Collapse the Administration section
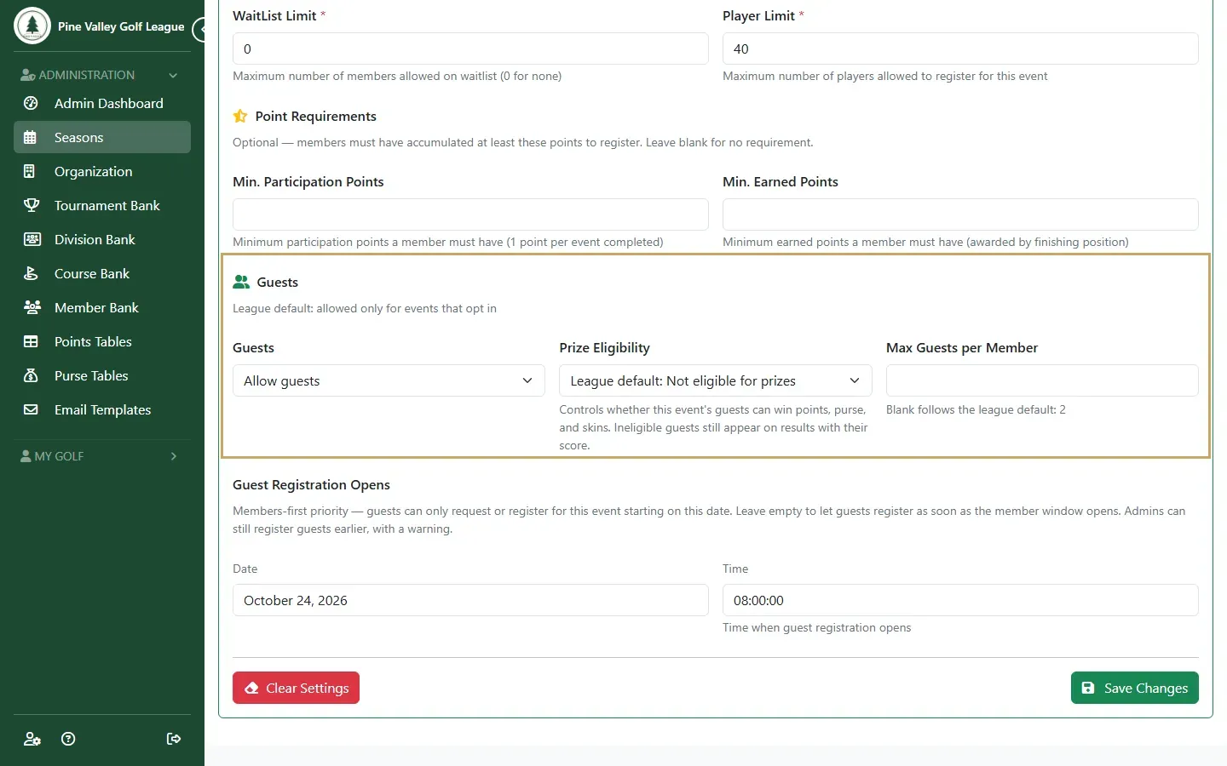 (x=101, y=75)
